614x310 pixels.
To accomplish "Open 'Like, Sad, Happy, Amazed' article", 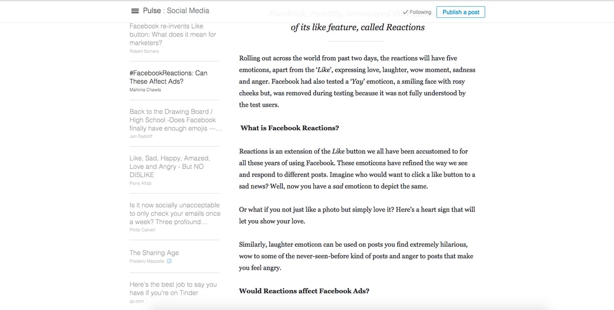I will point(170,166).
